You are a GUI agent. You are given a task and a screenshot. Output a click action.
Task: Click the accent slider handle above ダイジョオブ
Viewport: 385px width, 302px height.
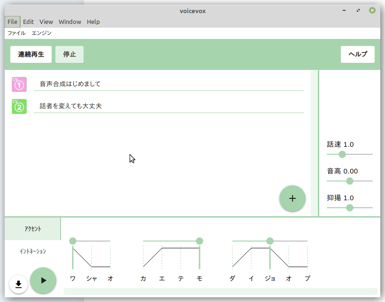coord(270,241)
